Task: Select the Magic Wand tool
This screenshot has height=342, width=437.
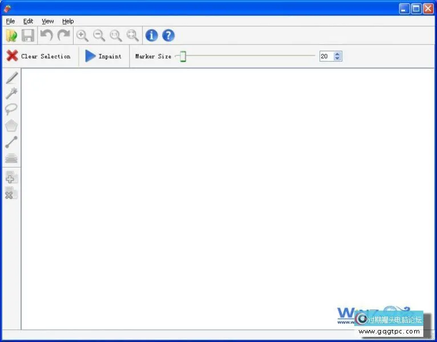Action: click(x=12, y=93)
